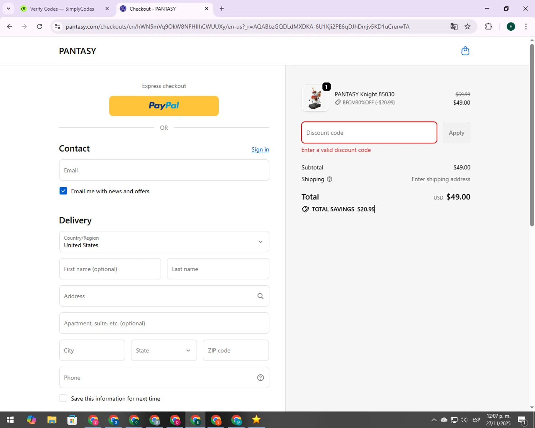
Task: Close the Checkout - PANTASY tab
Action: coord(207,9)
